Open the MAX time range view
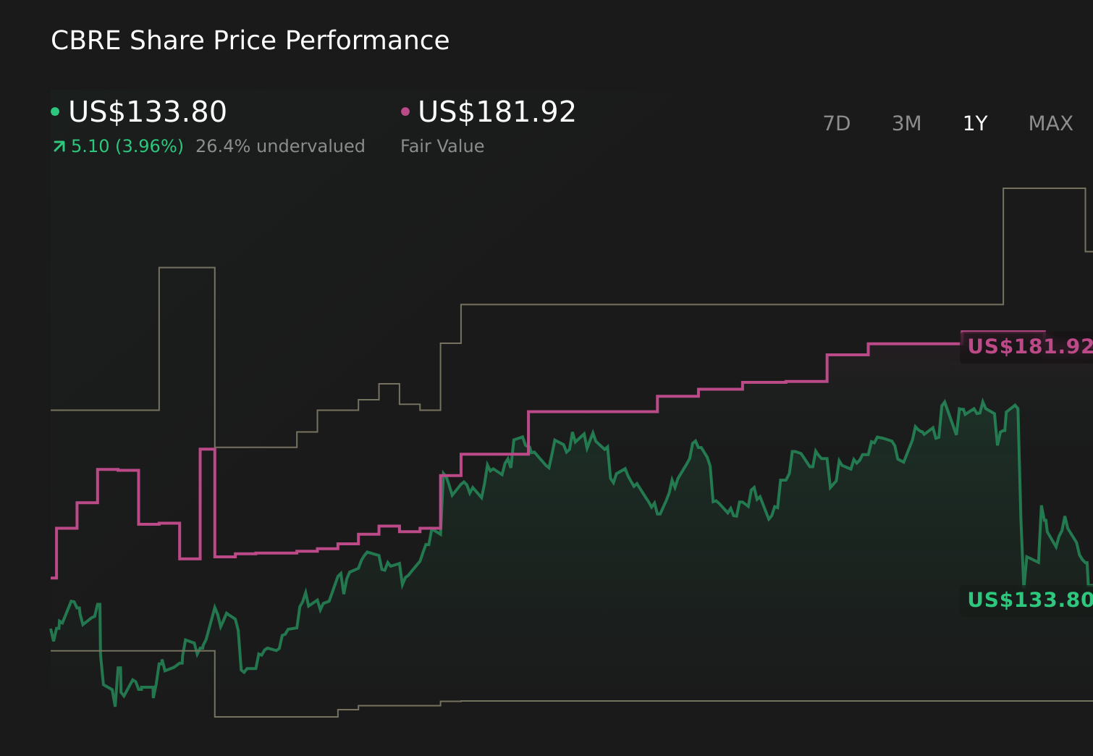 pos(1050,123)
